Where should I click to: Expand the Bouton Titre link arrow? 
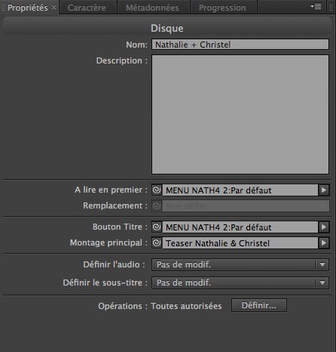[x=324, y=227]
